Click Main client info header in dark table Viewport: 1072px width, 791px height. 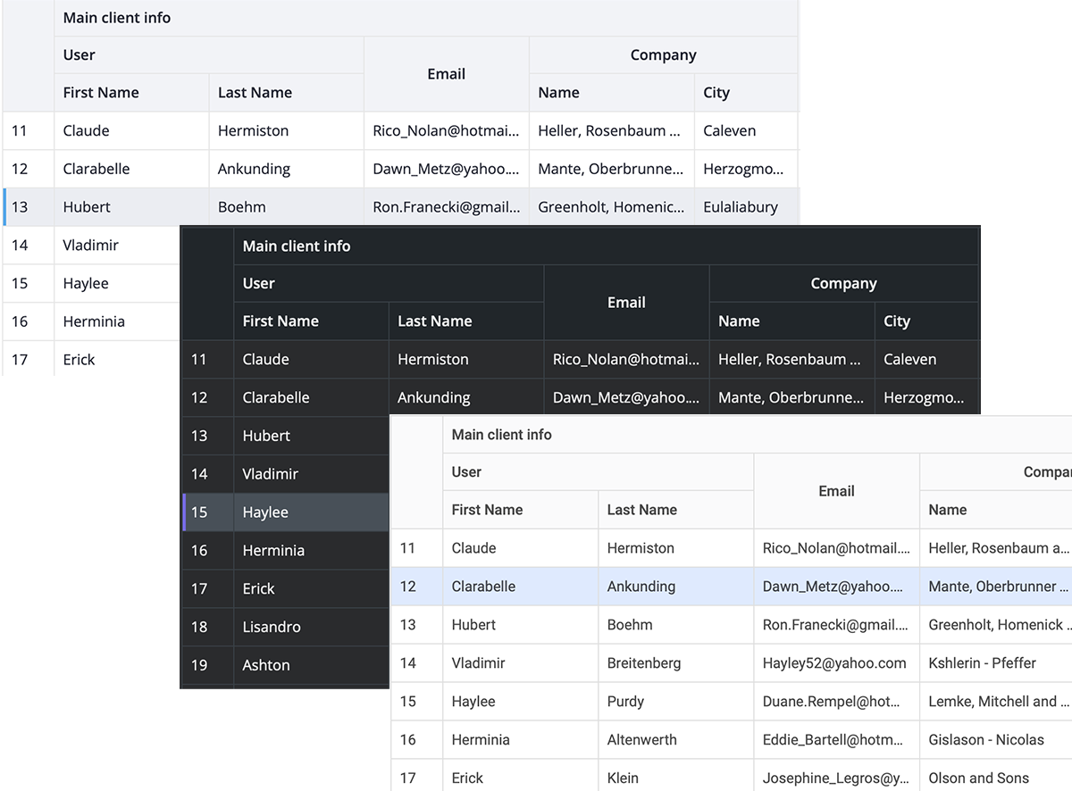point(297,246)
